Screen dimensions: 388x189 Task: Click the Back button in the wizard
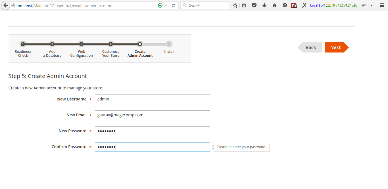(x=310, y=47)
